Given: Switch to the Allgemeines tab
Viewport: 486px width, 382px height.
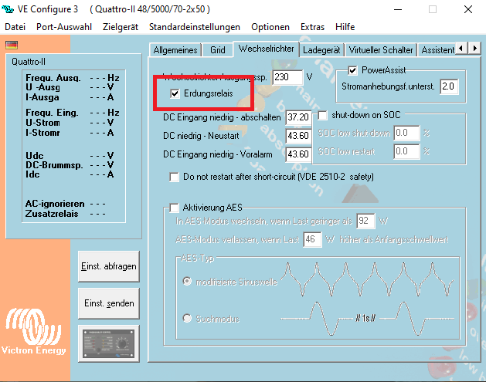Looking at the screenshot, I should (175, 50).
